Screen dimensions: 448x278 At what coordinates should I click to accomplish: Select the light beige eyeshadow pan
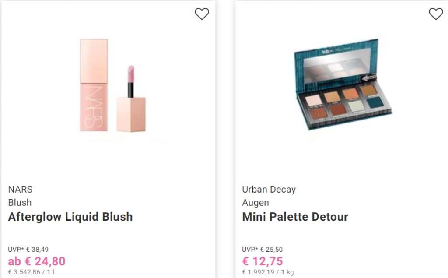313,101
